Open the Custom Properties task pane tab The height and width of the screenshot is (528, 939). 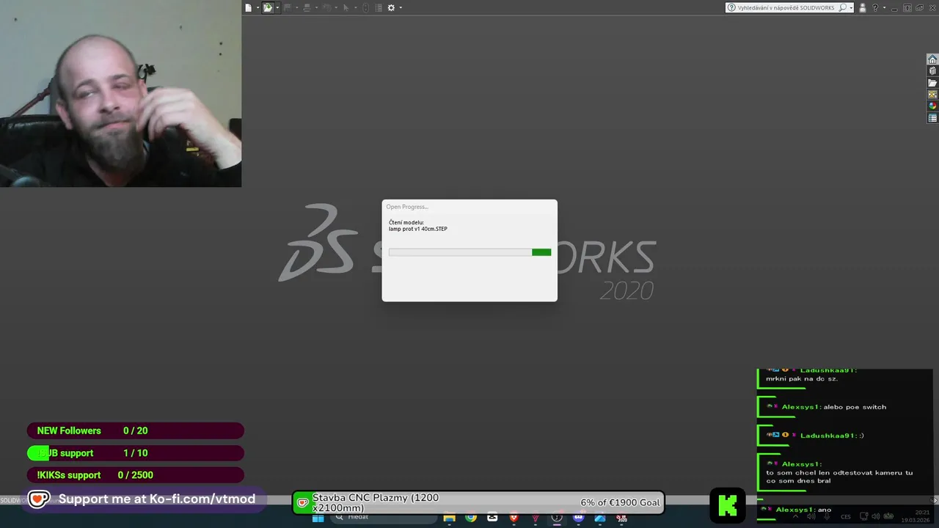pyautogui.click(x=932, y=118)
